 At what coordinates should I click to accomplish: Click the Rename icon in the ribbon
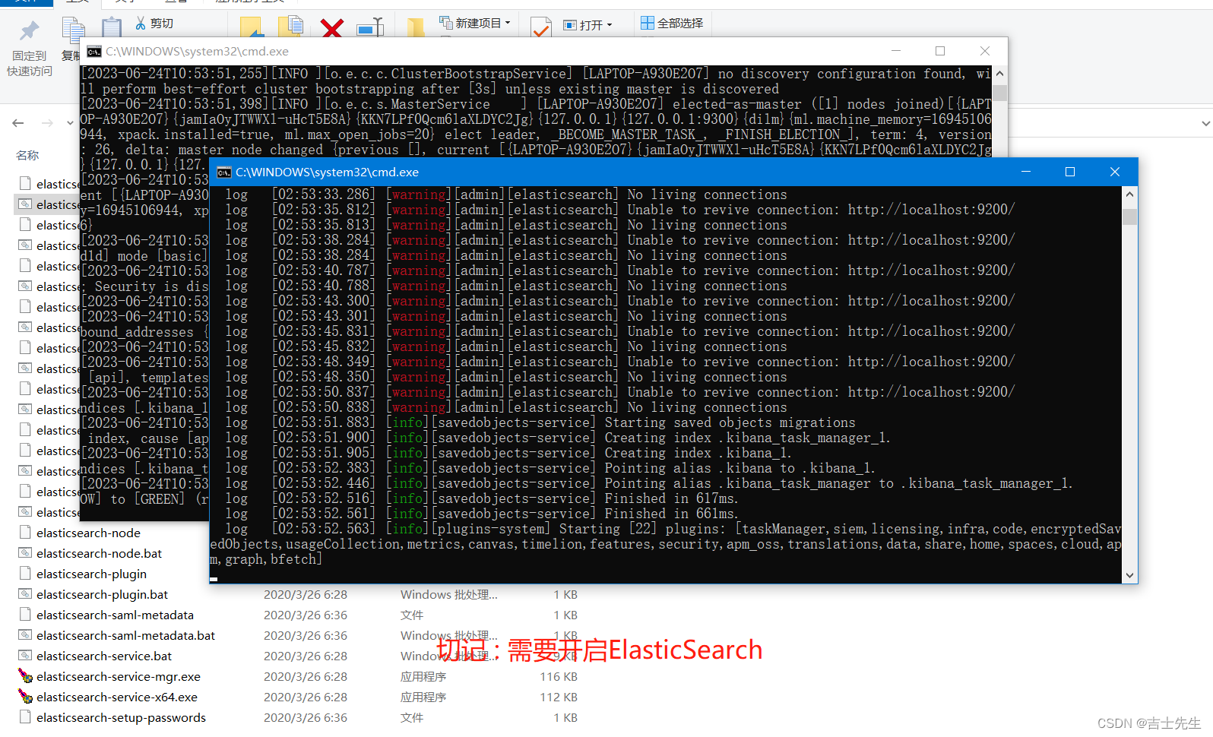(370, 28)
